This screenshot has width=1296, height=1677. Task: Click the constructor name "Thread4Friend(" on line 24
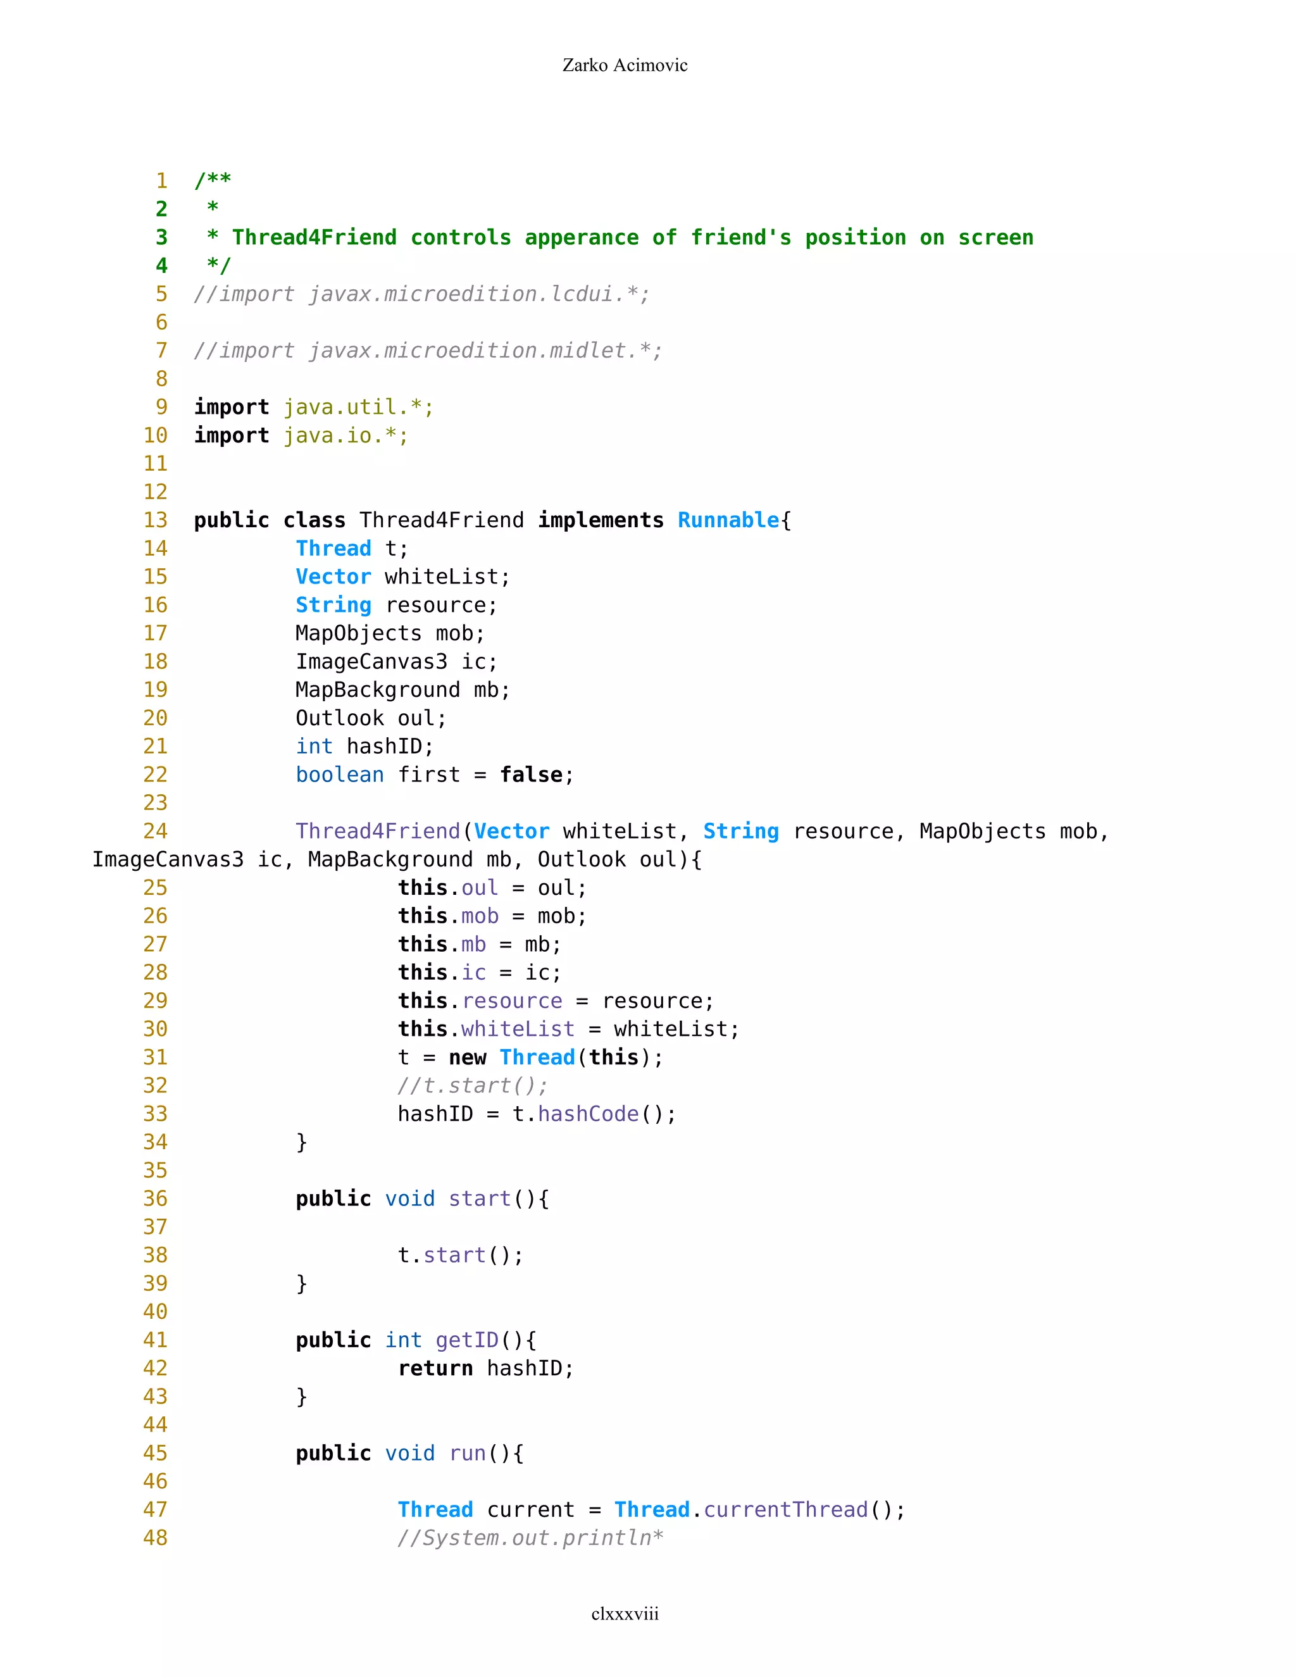[x=384, y=832]
